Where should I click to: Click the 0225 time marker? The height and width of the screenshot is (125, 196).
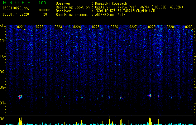click(96, 27)
